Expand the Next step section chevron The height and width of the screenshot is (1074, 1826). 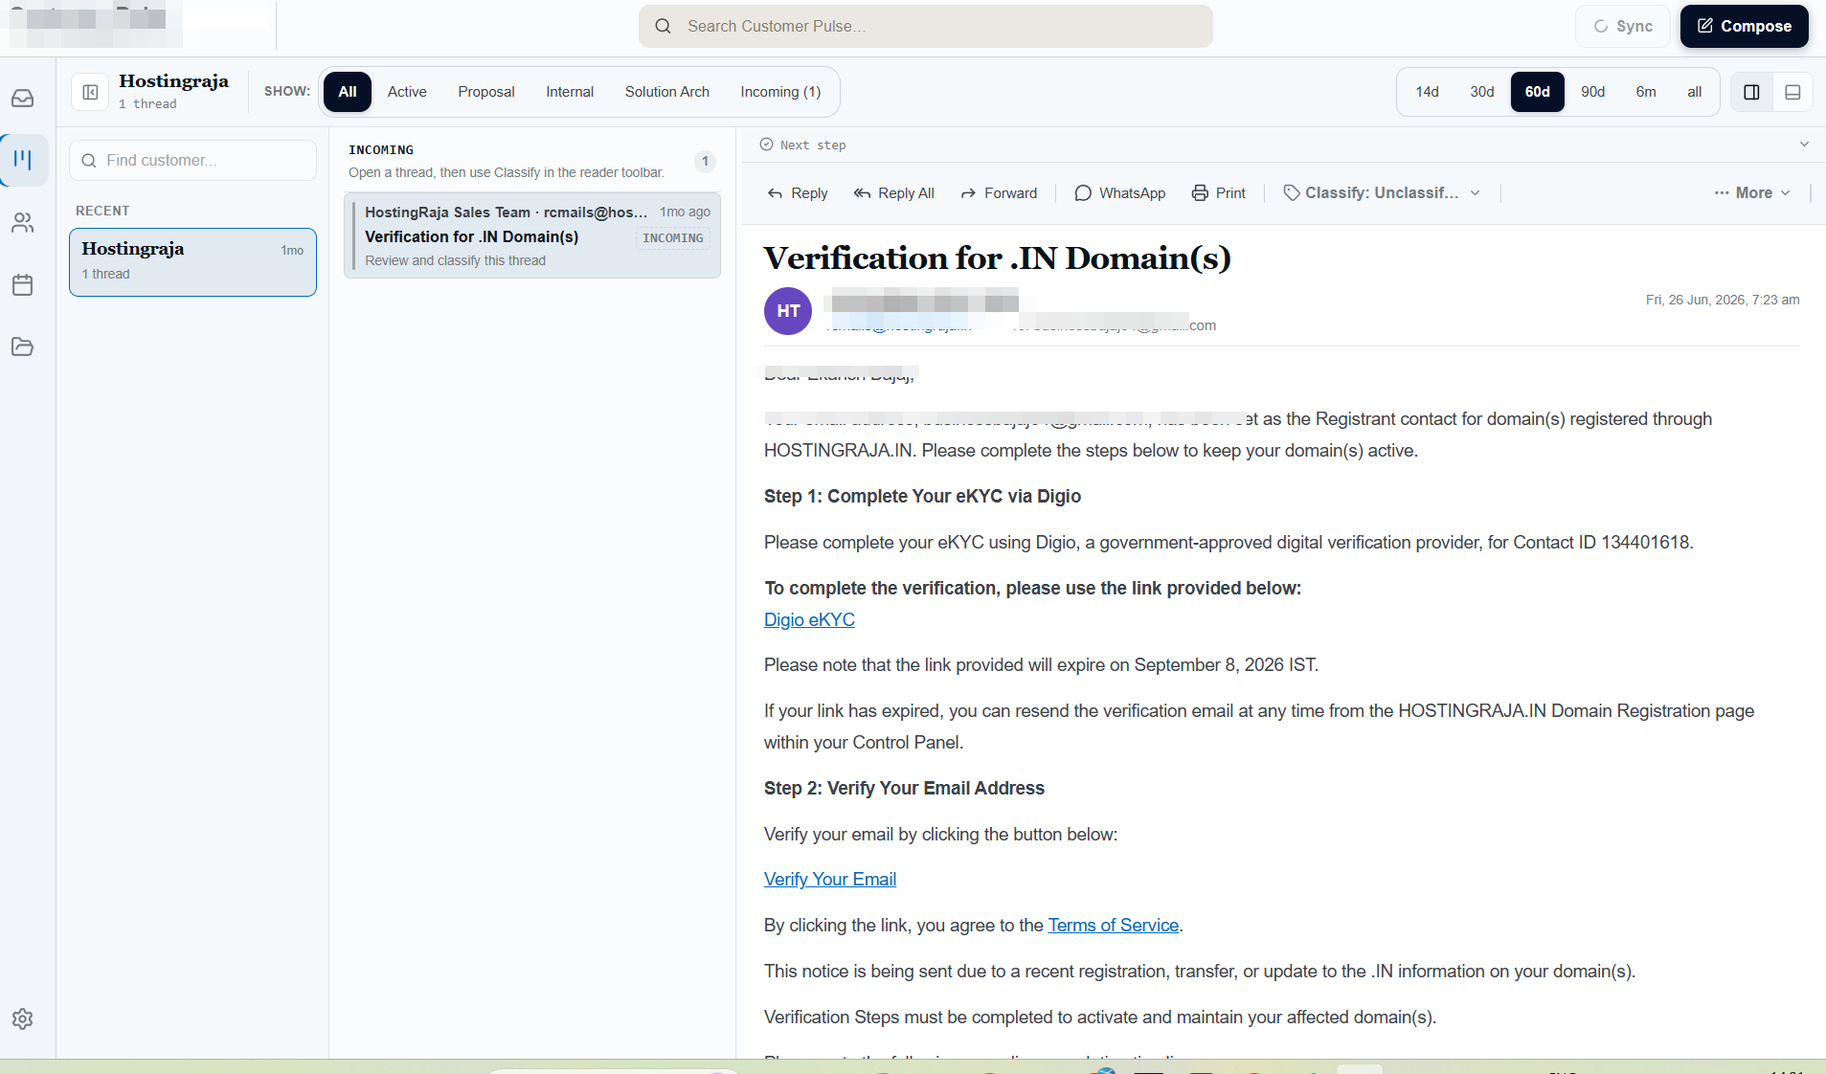pos(1804,145)
